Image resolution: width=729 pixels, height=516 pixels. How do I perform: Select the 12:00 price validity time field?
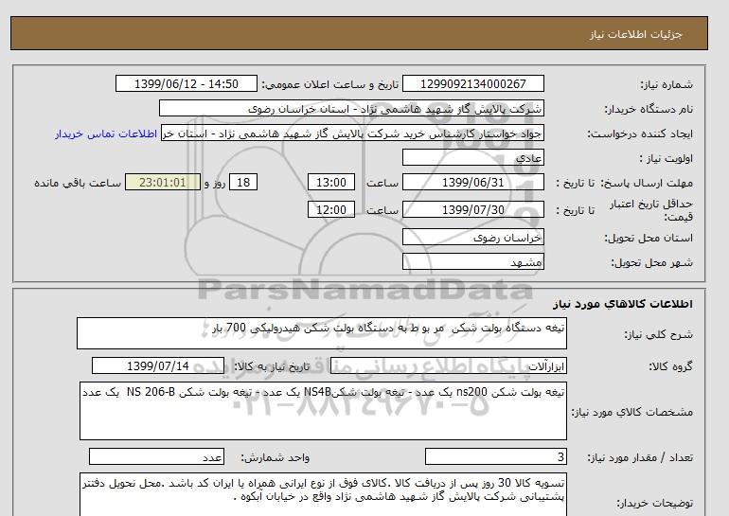pyautogui.click(x=332, y=210)
